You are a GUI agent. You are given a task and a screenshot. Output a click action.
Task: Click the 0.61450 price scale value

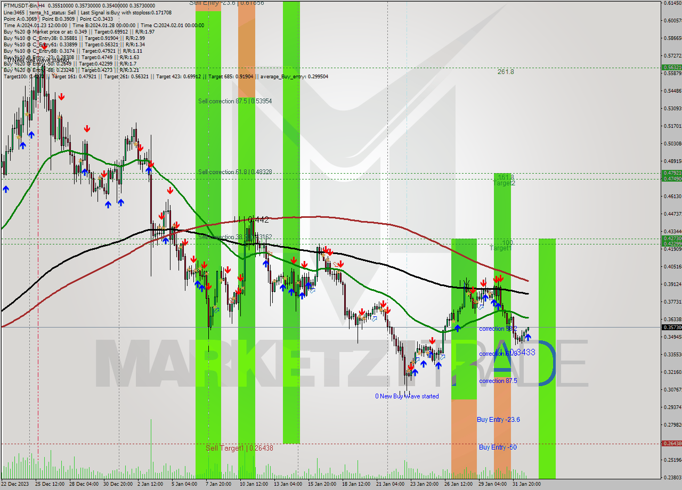point(672,3)
